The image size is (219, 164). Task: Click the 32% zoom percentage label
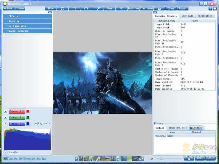pyautogui.click(x=151, y=159)
